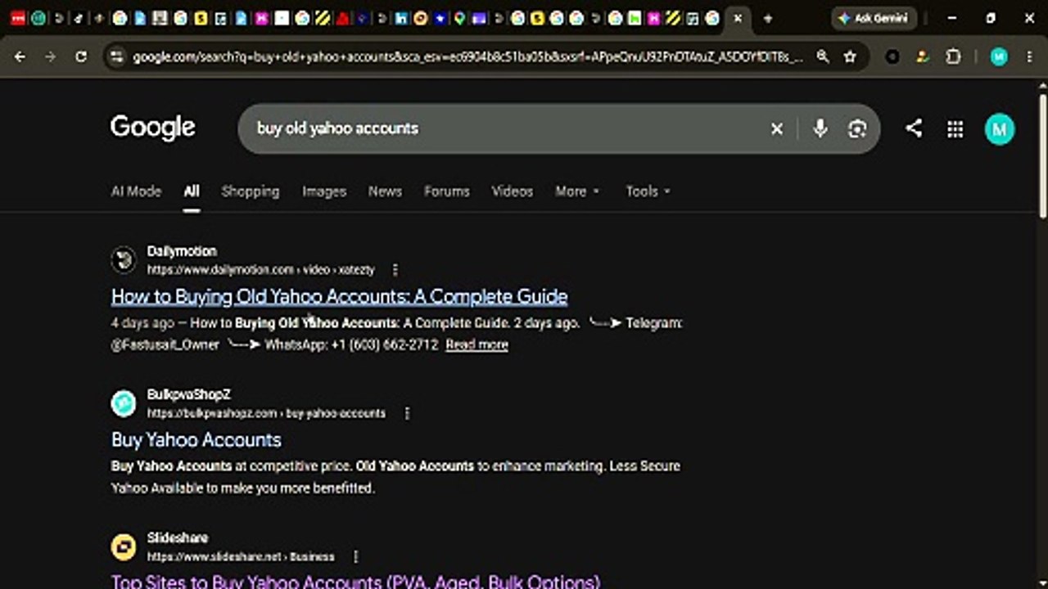
Task: Open options for Slideshare result
Action: click(x=355, y=556)
